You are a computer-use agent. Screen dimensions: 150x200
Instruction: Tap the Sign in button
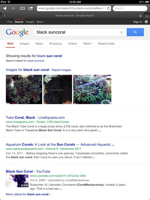click(137, 22)
